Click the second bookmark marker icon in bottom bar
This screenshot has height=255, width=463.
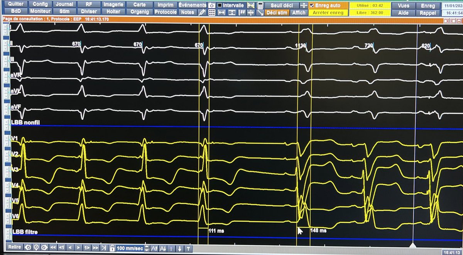[36, 248]
